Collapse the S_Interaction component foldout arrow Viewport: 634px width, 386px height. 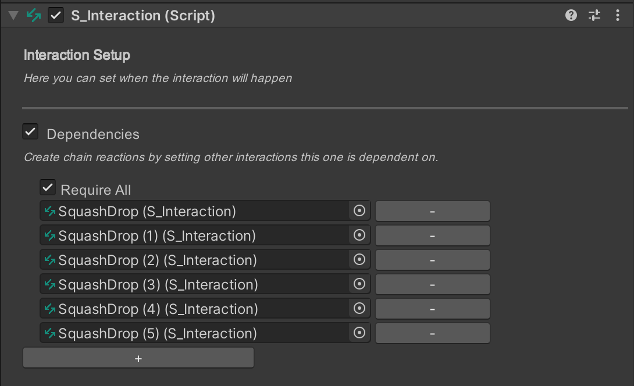tap(13, 16)
